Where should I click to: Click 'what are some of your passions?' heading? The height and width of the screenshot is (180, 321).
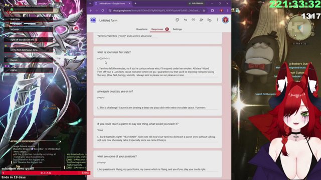pos(117,156)
